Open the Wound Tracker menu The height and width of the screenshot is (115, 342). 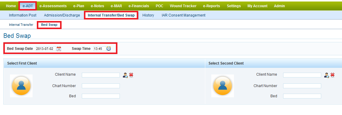(183, 6)
